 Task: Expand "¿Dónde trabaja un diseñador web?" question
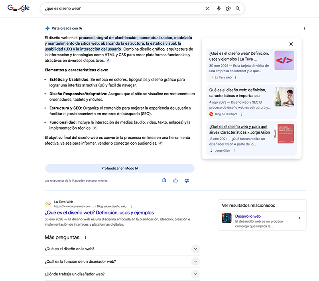point(195,274)
